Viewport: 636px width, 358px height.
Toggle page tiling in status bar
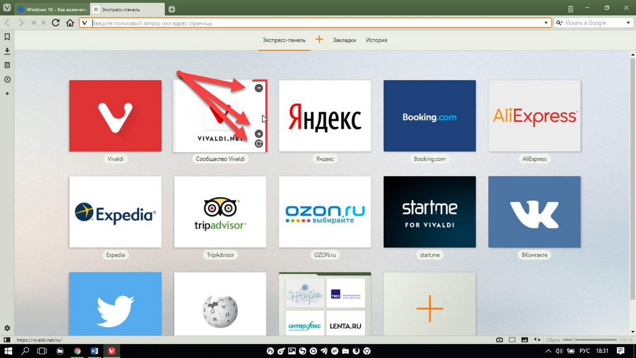tap(512, 339)
